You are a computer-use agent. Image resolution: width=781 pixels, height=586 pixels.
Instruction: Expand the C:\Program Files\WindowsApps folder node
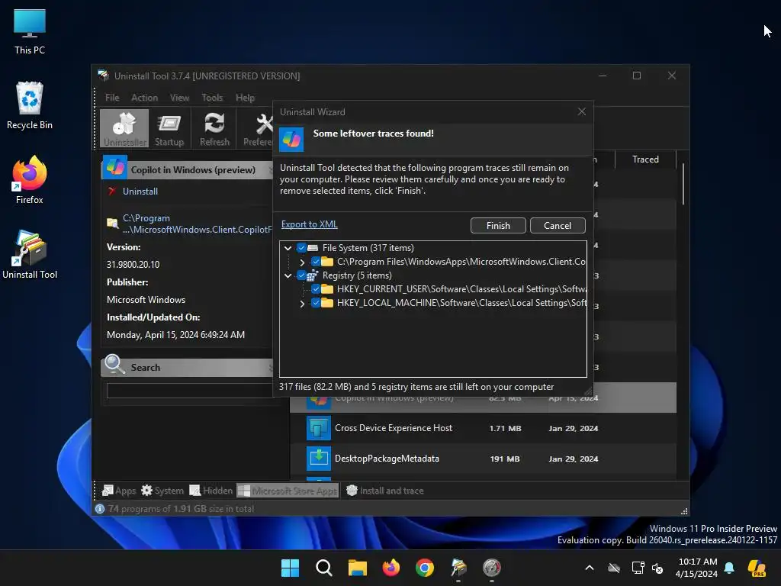(302, 262)
